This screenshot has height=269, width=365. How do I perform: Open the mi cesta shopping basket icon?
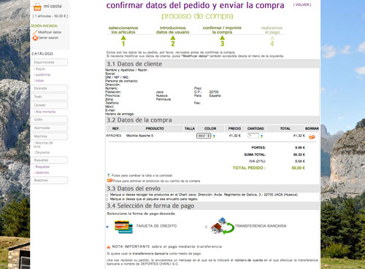(37, 7)
